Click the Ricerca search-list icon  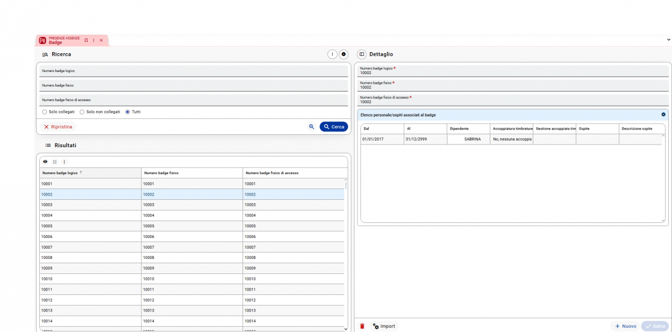click(45, 55)
